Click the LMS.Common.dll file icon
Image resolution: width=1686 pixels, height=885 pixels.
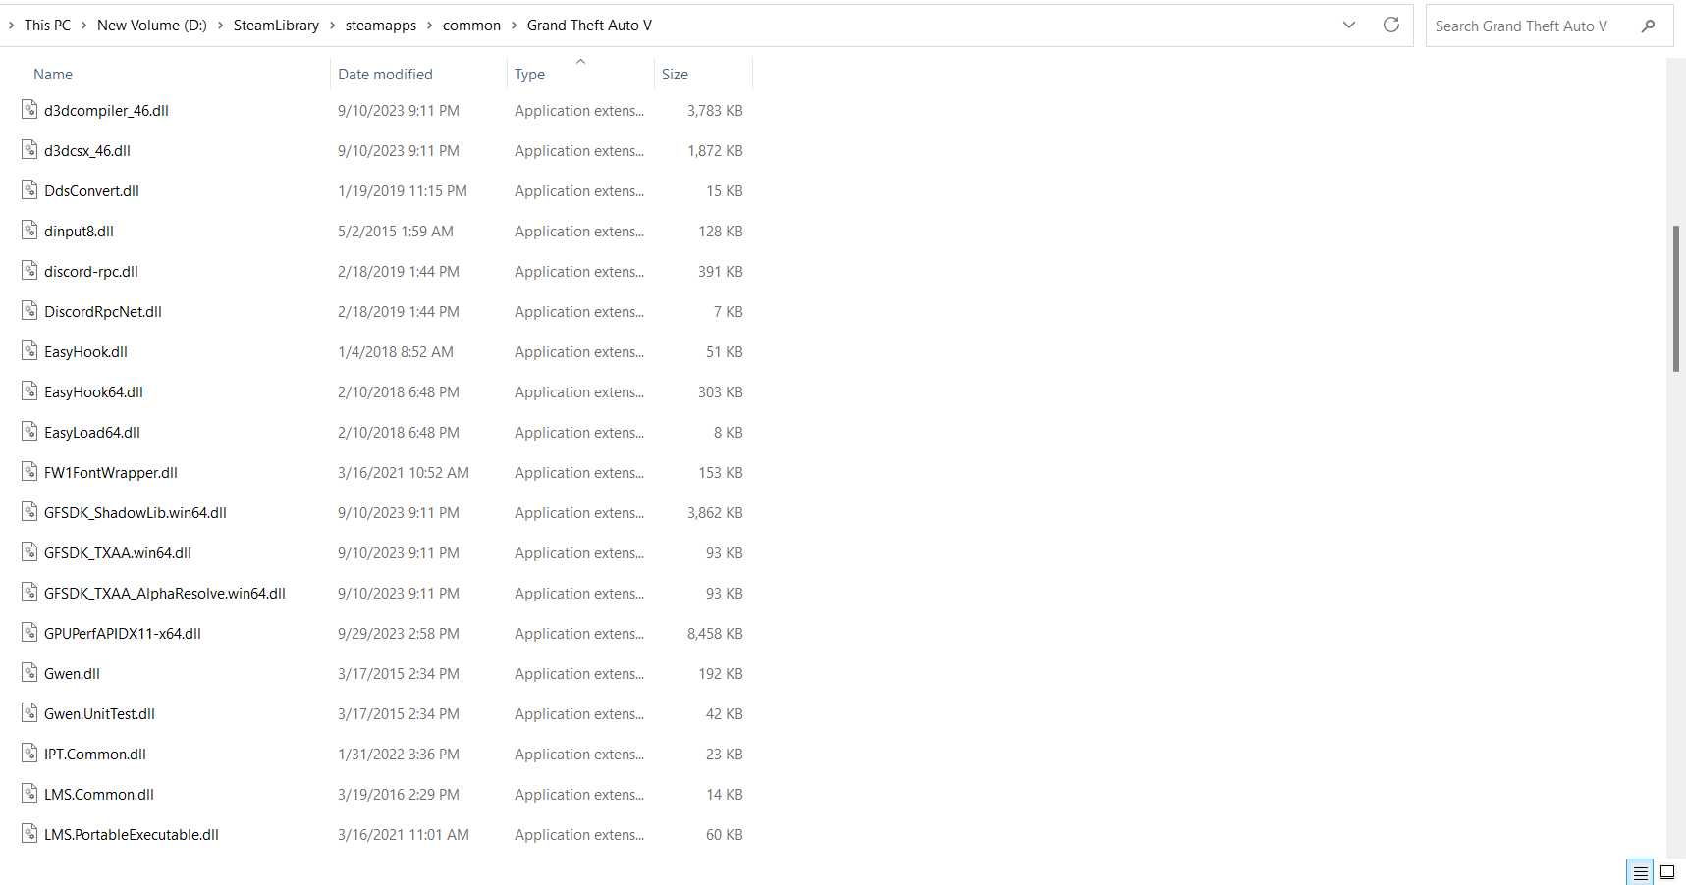pyautogui.click(x=29, y=794)
